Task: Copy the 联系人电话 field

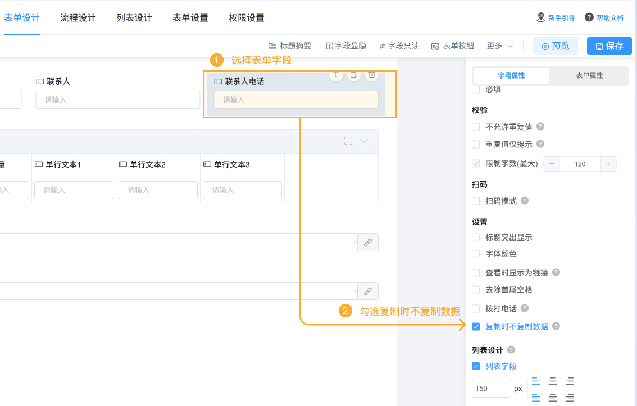Action: coord(354,75)
